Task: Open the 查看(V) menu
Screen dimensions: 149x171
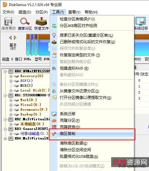Action: [x=74, y=12]
